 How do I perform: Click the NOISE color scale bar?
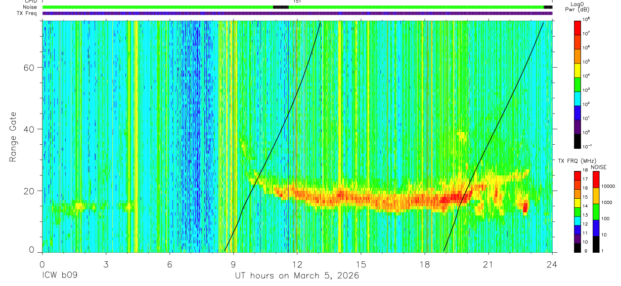click(597, 211)
